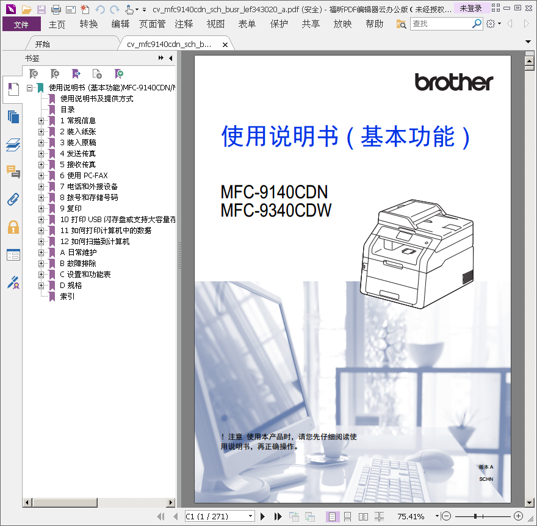Open the page number dropdown C1 (1 / 271)
The width and height of the screenshot is (537, 526).
pyautogui.click(x=251, y=516)
